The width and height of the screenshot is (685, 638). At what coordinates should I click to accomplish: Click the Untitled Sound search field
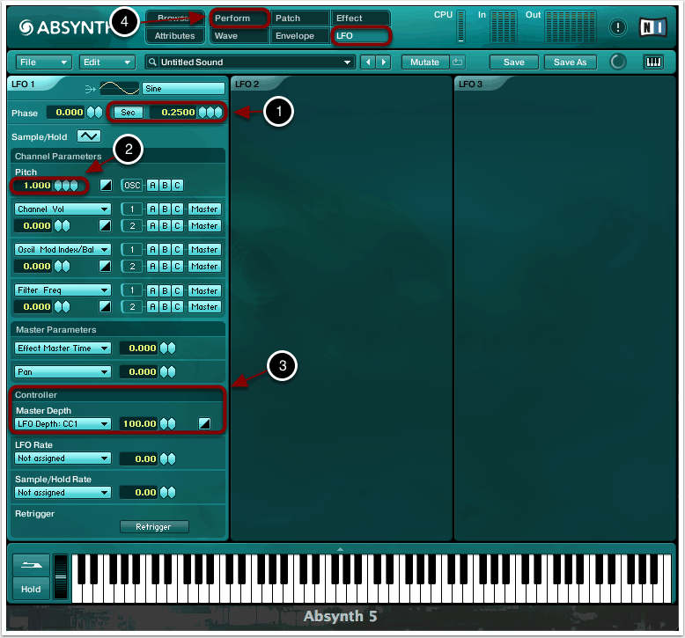251,62
